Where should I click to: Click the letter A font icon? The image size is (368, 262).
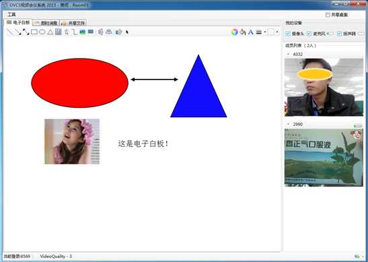pyautogui.click(x=251, y=32)
